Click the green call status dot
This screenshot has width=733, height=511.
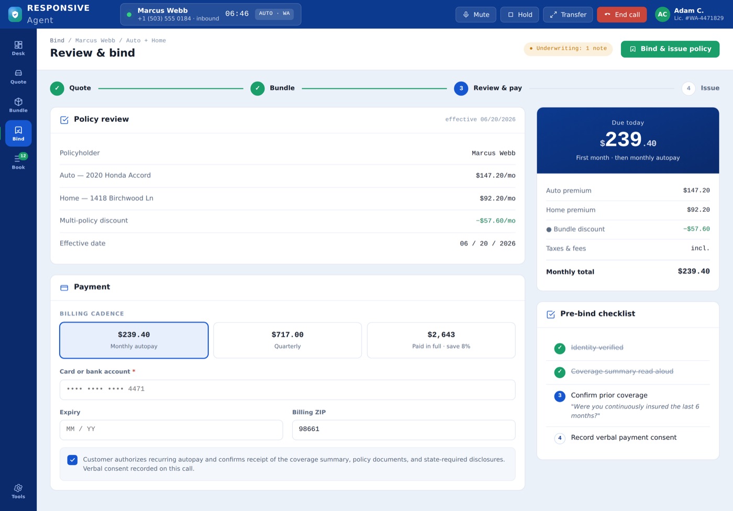[x=129, y=15]
